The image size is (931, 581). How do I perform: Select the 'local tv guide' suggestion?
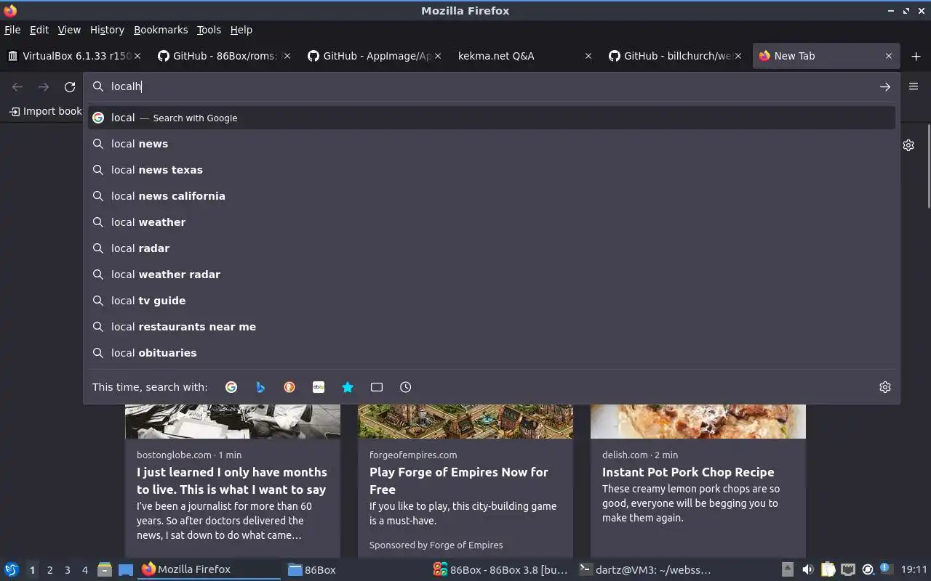492,301
